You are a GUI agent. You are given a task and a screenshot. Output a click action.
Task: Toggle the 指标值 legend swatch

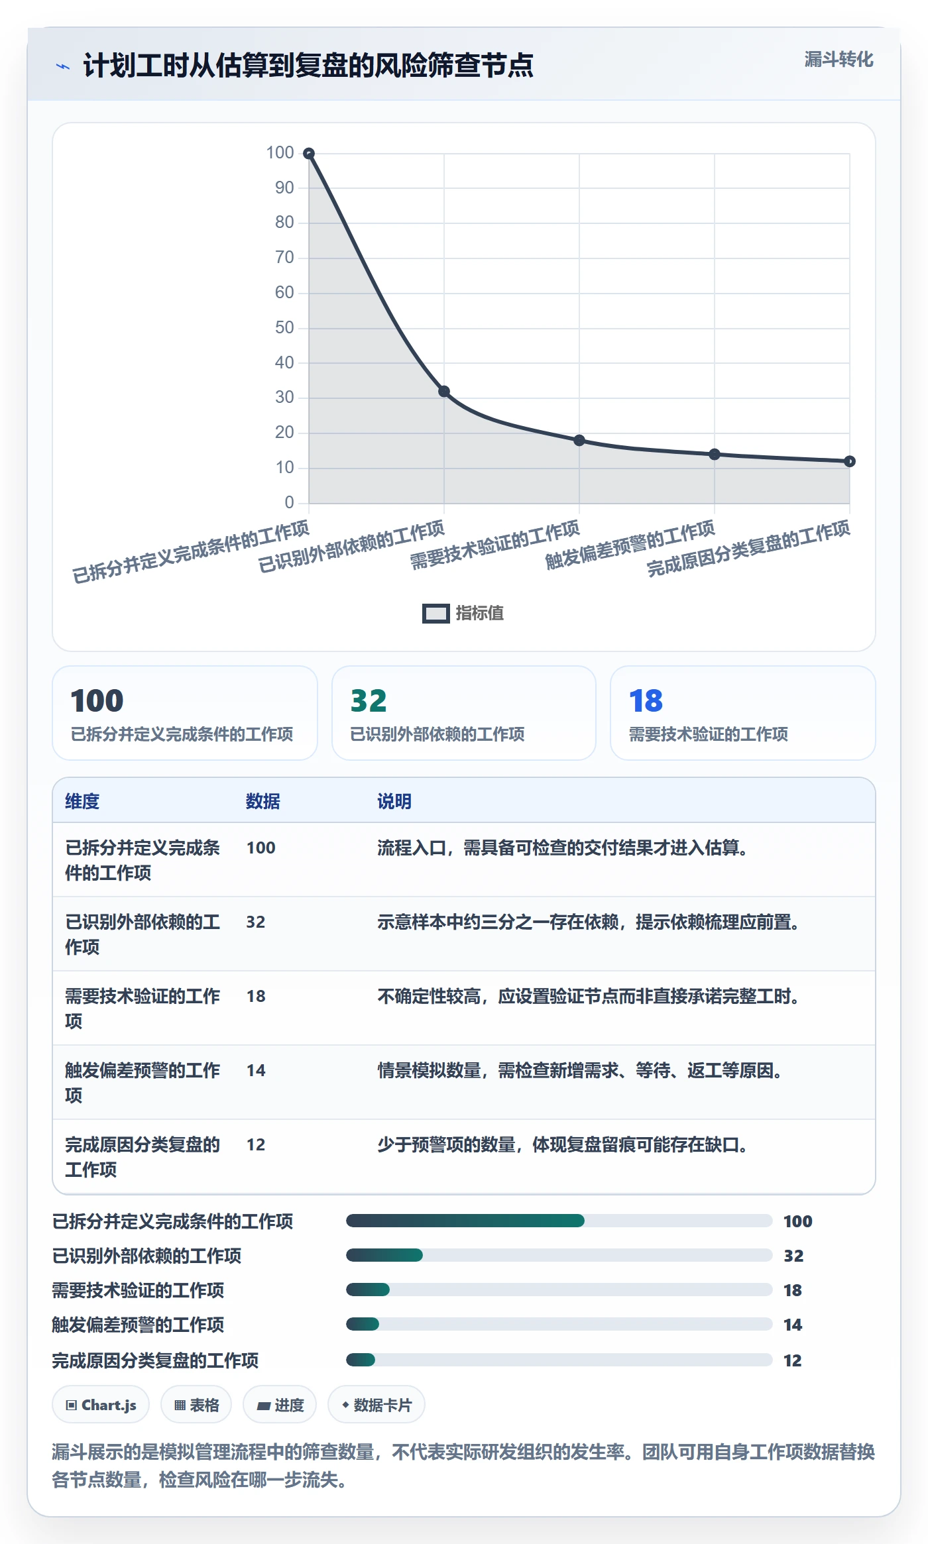point(436,614)
